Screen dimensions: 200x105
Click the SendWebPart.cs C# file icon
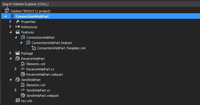(x=23, y=90)
